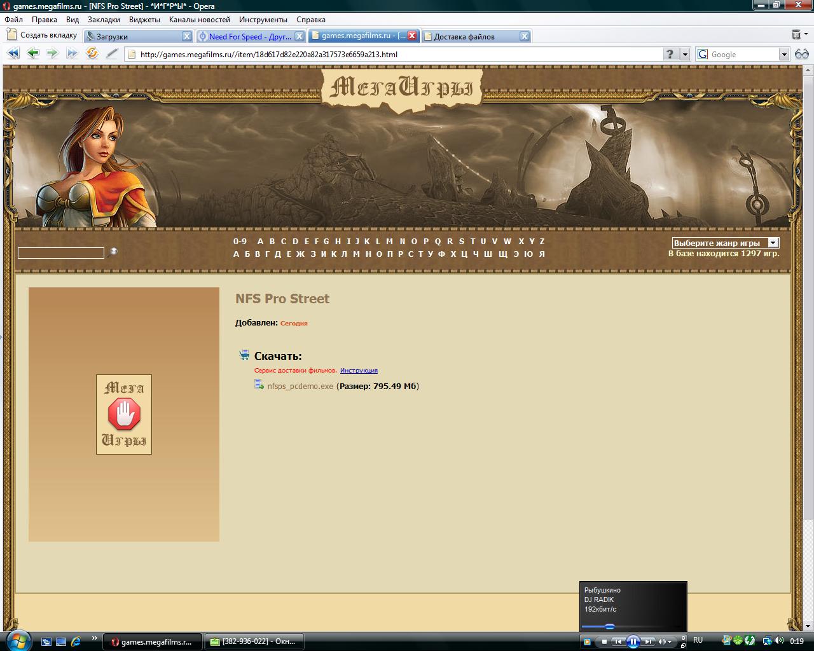The width and height of the screenshot is (814, 651).
Task: Click the glasses view icon beside search
Action: 801,54
